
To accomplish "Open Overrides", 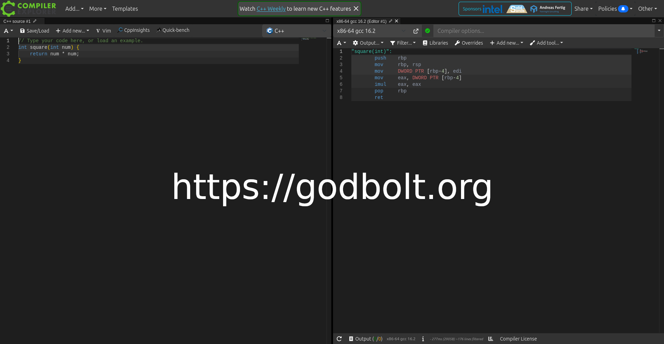I will 469,43.
